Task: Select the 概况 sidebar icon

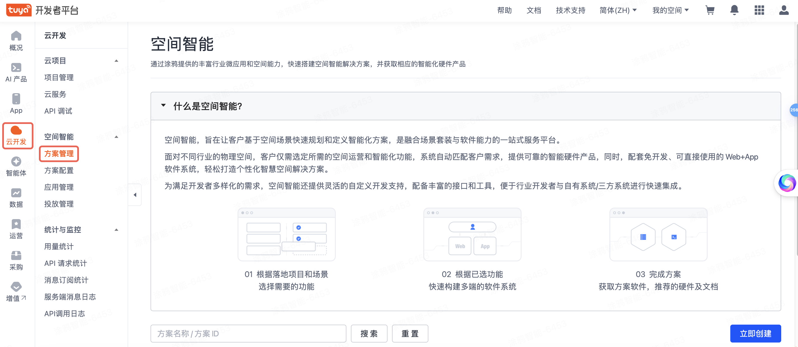Action: click(16, 42)
